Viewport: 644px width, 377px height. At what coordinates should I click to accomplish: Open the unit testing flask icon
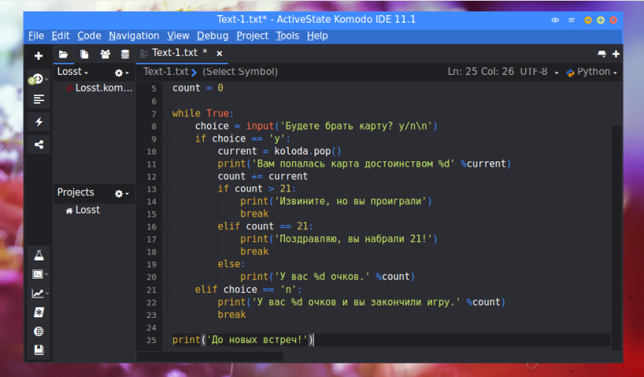tap(39, 256)
